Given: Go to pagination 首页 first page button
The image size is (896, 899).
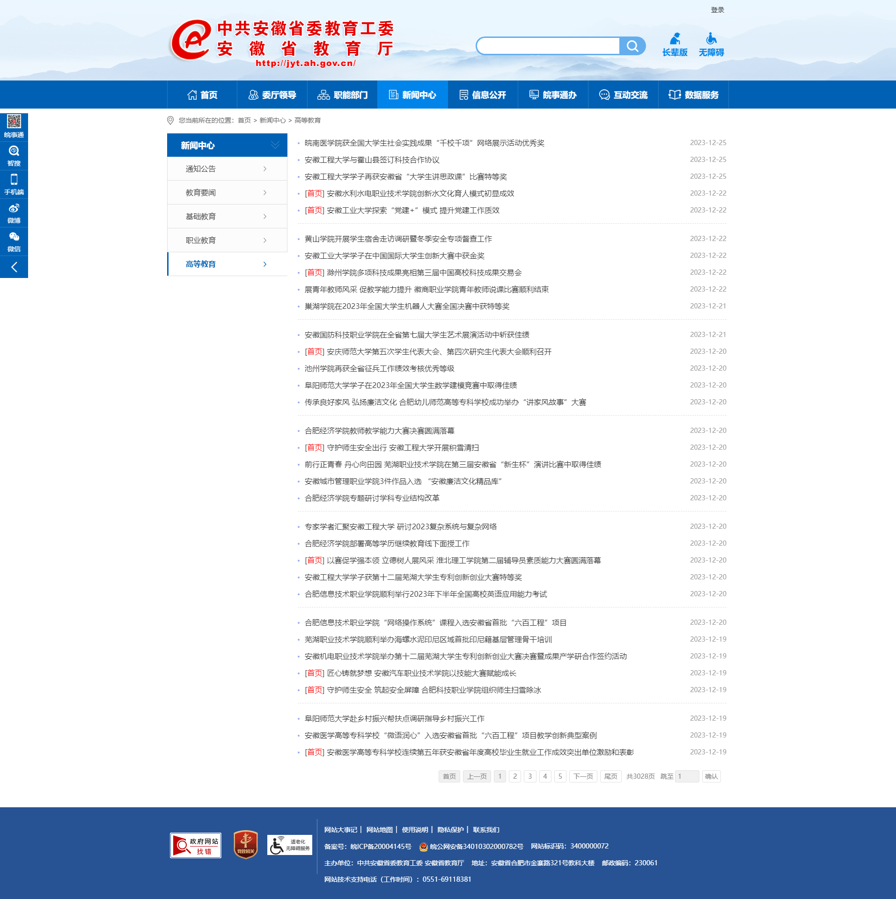Looking at the screenshot, I should tap(449, 776).
